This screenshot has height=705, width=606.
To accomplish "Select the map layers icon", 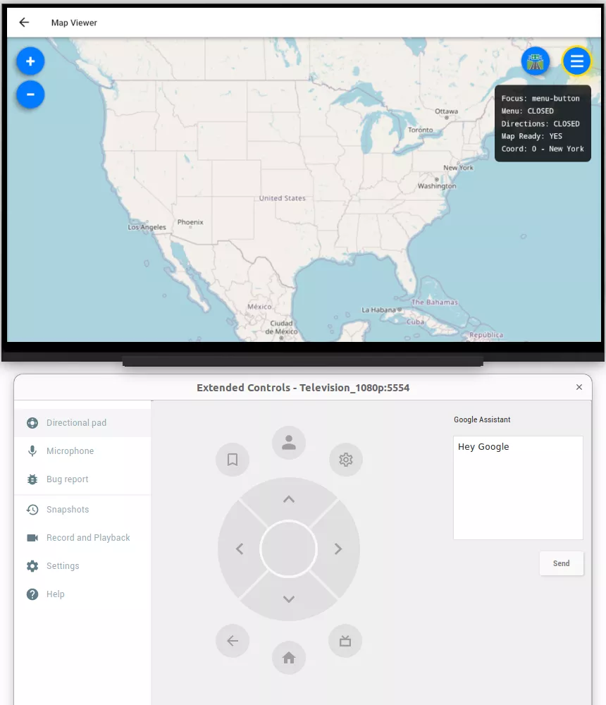I will pos(535,61).
